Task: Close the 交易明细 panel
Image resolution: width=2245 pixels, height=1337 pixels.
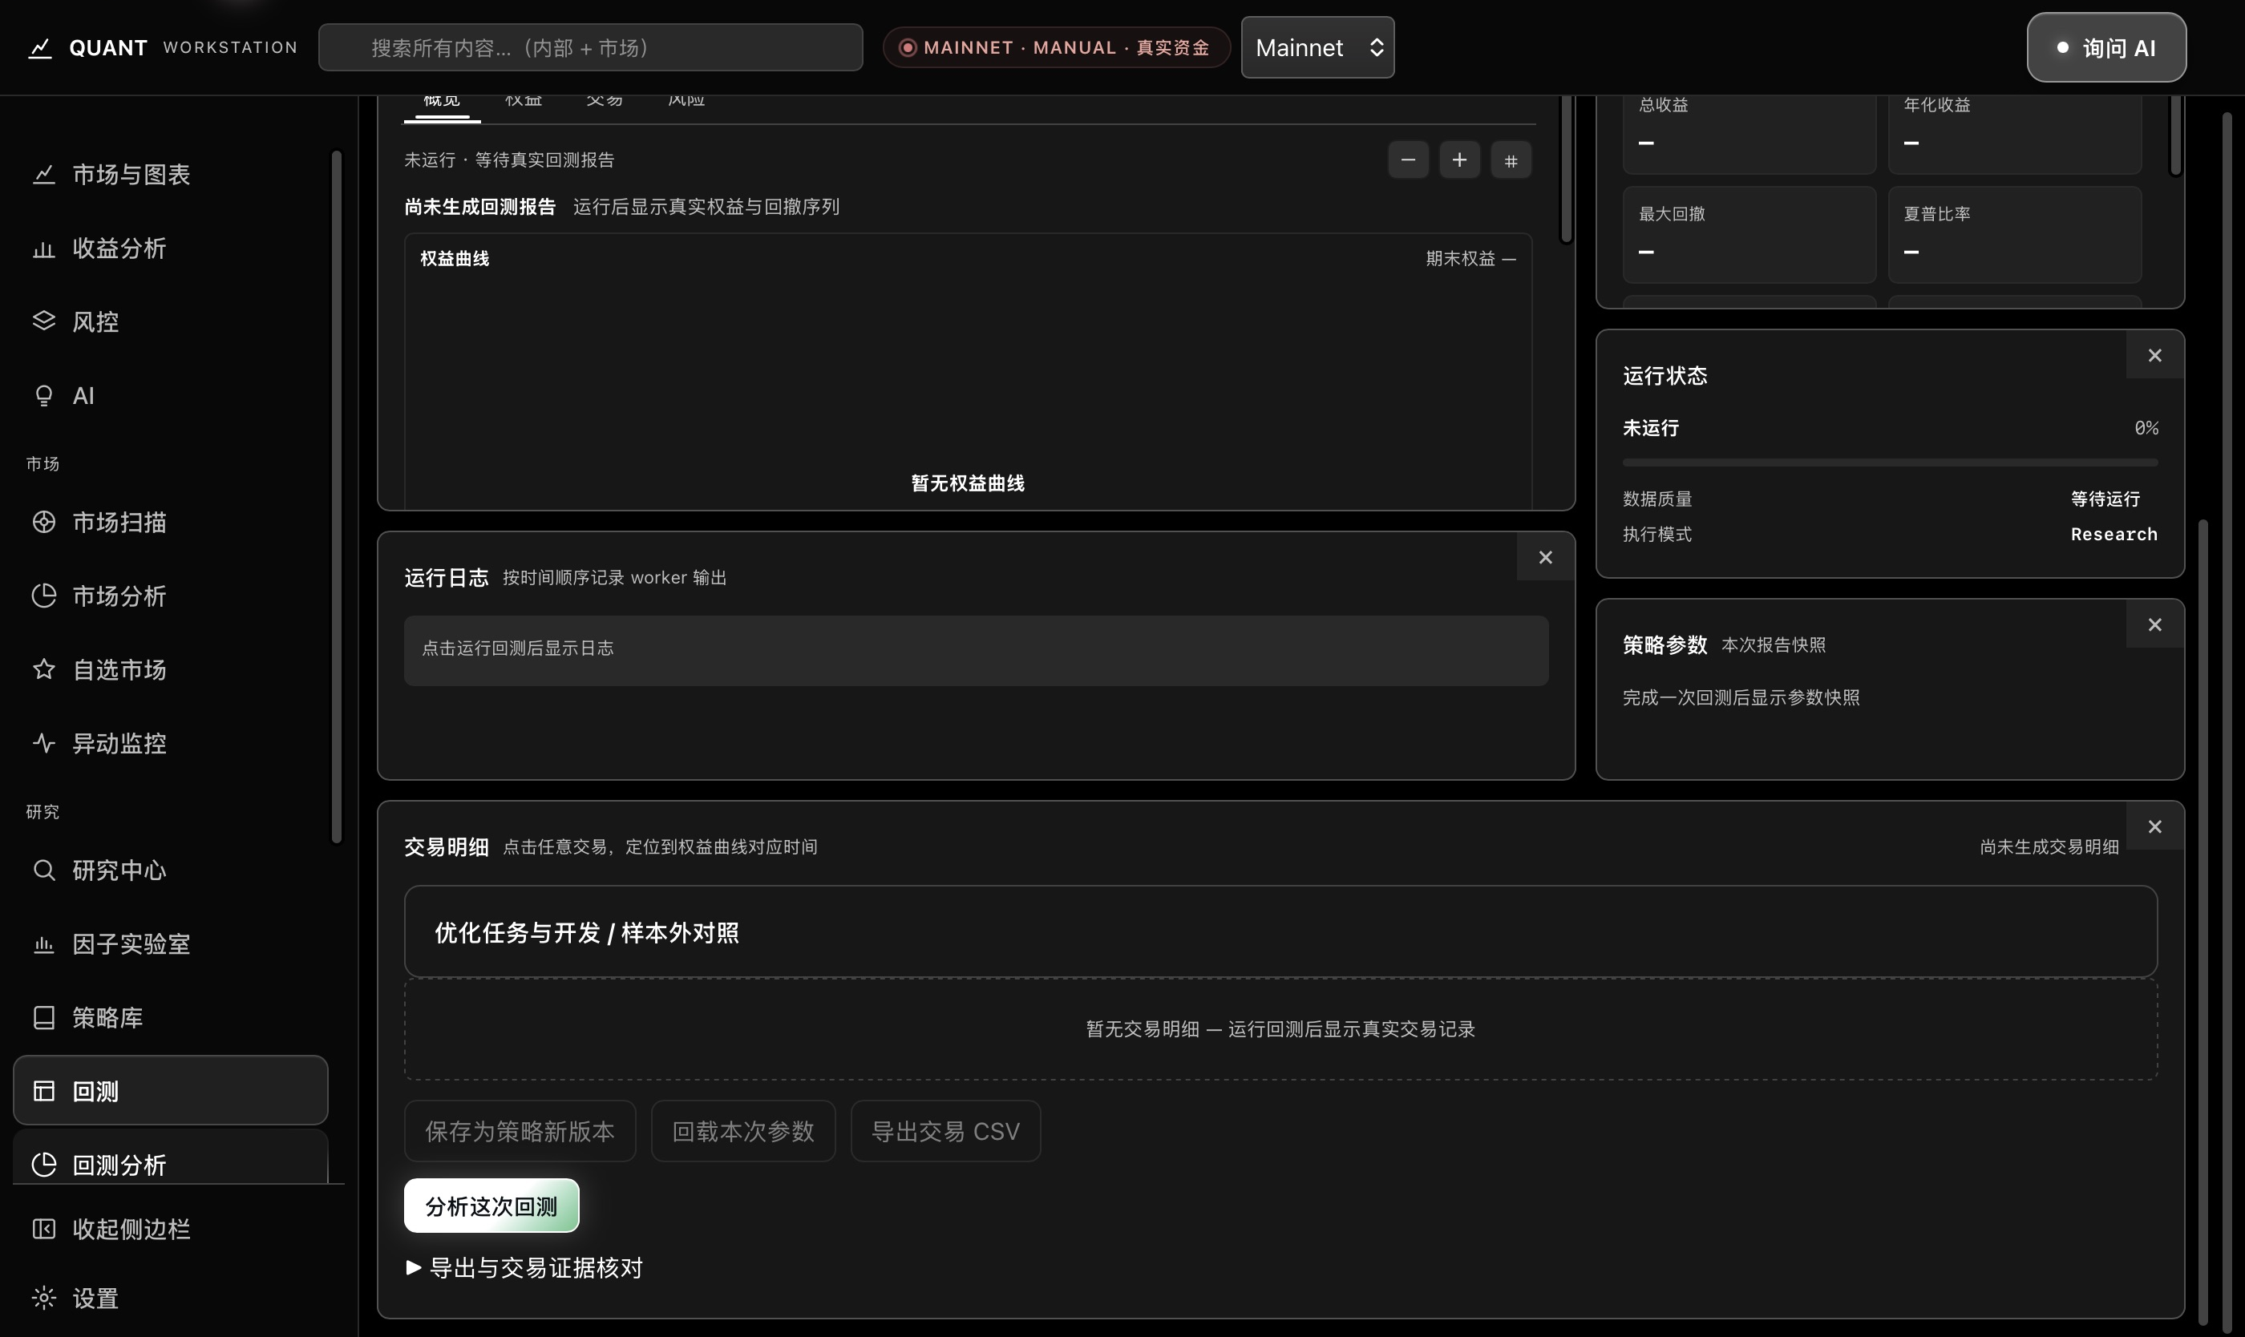Action: click(2155, 826)
